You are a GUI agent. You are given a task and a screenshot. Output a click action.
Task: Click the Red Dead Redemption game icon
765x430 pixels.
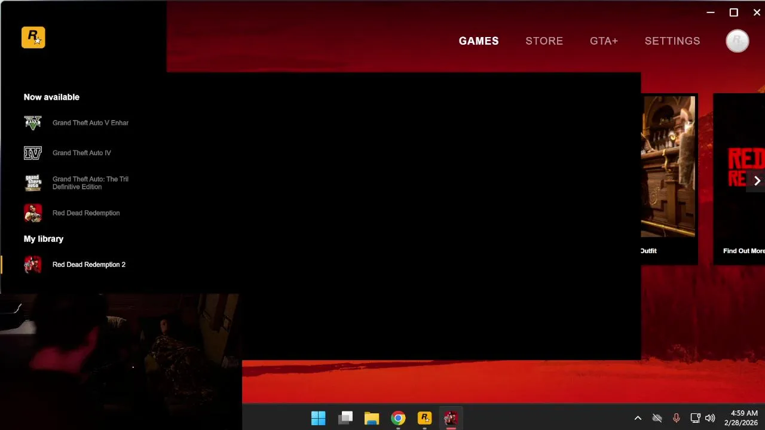33,213
